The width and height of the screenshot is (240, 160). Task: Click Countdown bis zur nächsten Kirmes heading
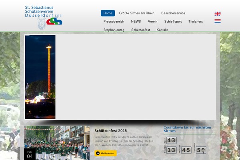point(187,129)
